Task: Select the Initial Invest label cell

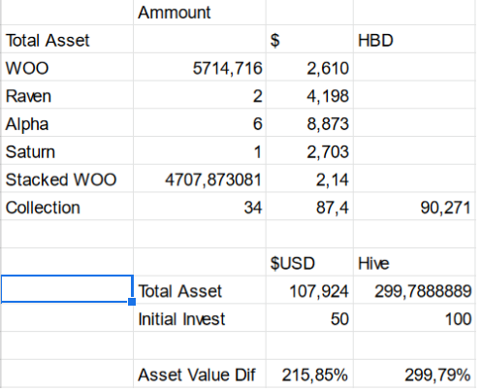Action: coord(199,317)
